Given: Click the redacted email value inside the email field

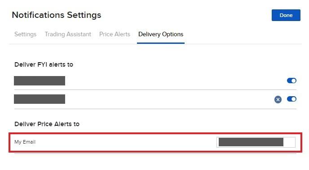Looking at the screenshot, I should (251, 142).
